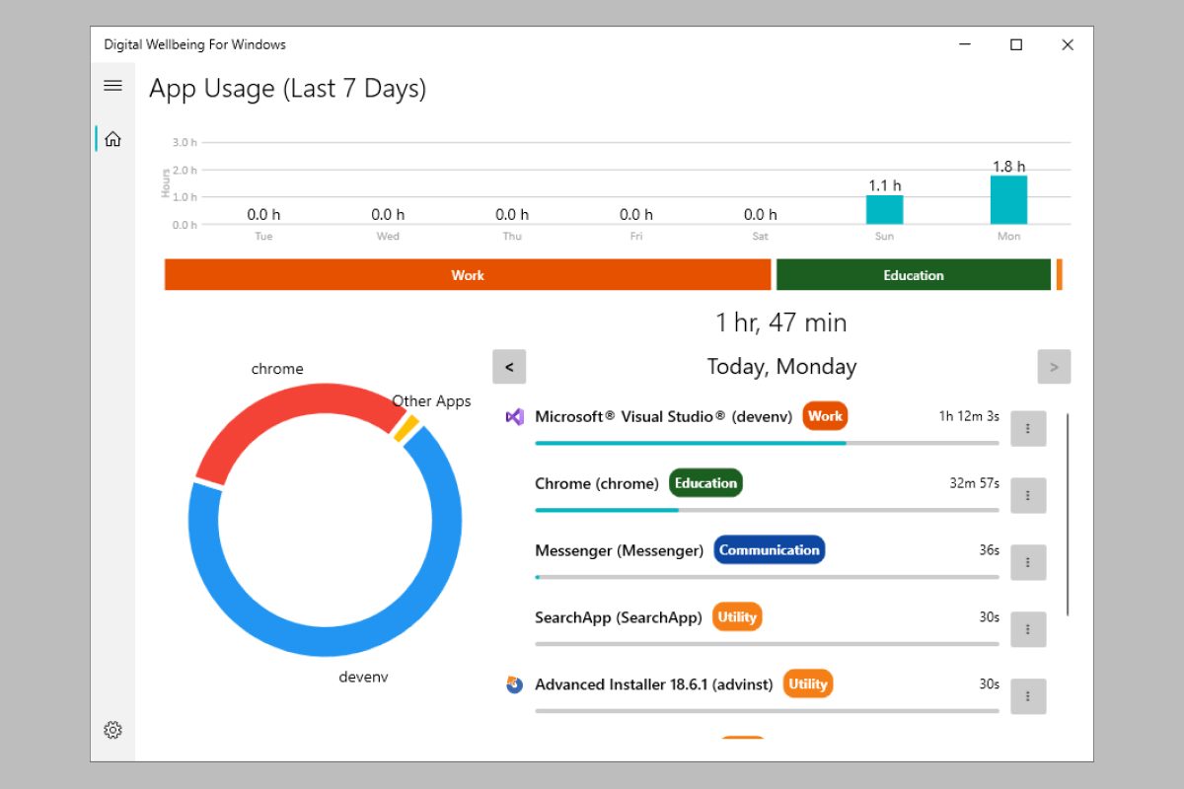Viewport: 1184px width, 789px height.
Task: Click the Work category segment bar
Action: [468, 275]
